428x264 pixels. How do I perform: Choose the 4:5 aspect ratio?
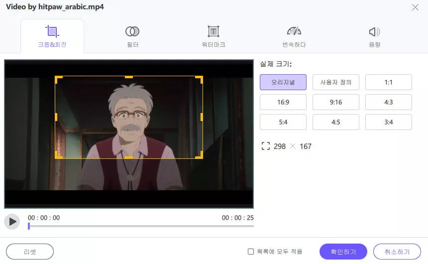point(336,122)
